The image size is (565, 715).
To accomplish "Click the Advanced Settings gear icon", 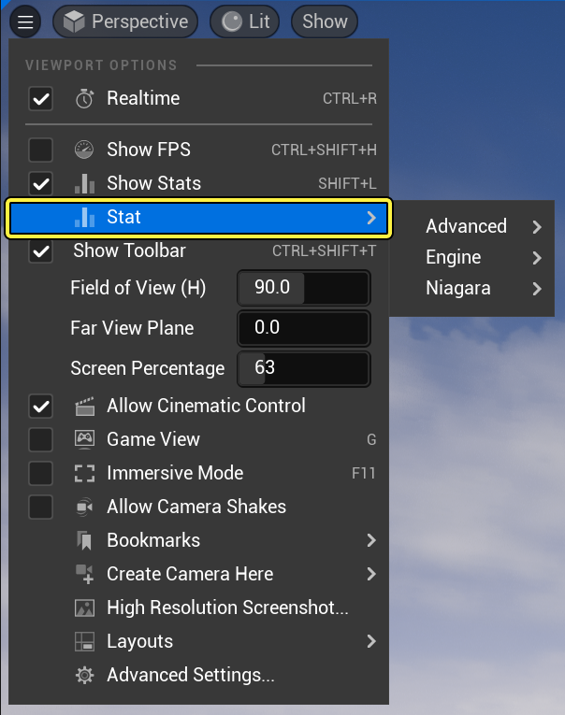I will click(85, 675).
